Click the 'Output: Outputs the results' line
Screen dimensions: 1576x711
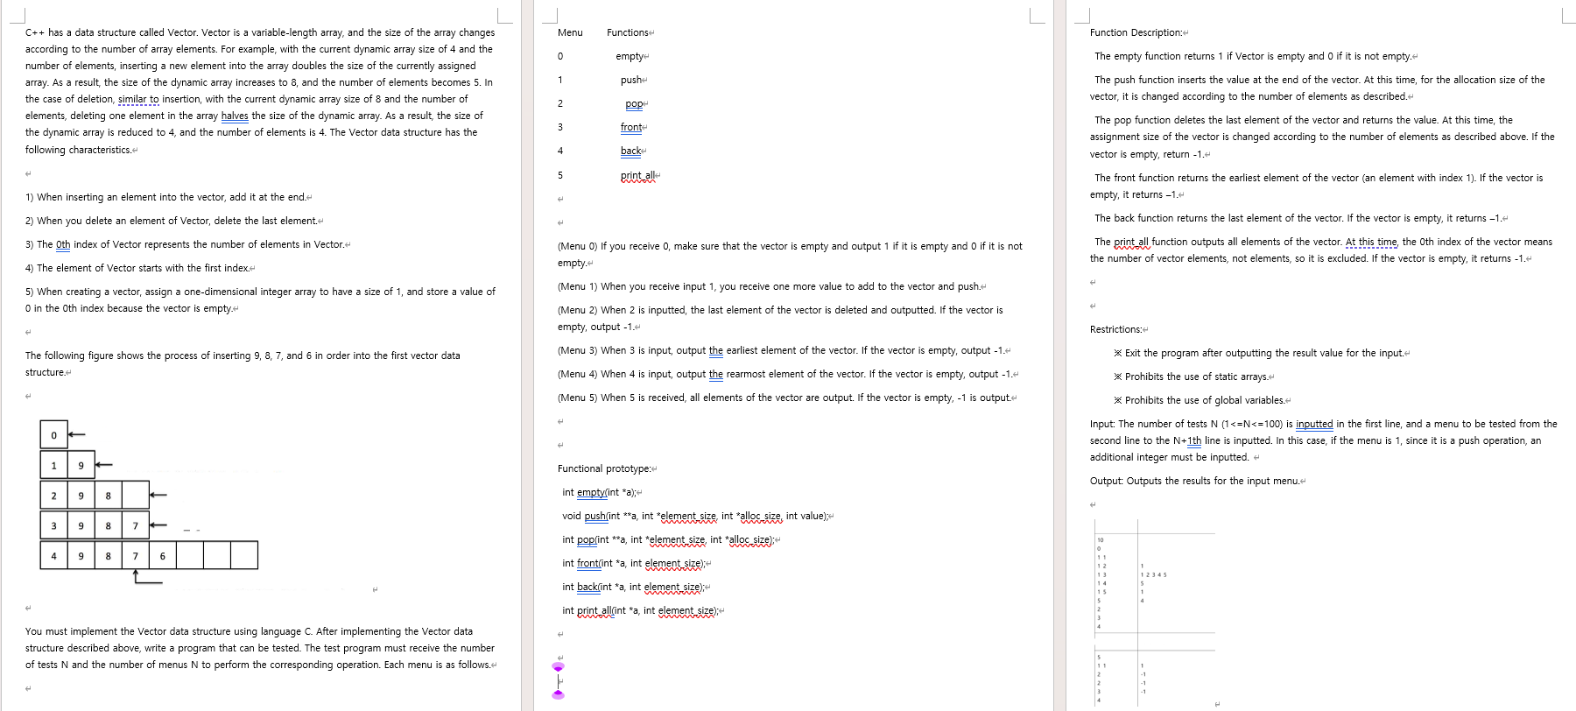(x=1194, y=481)
